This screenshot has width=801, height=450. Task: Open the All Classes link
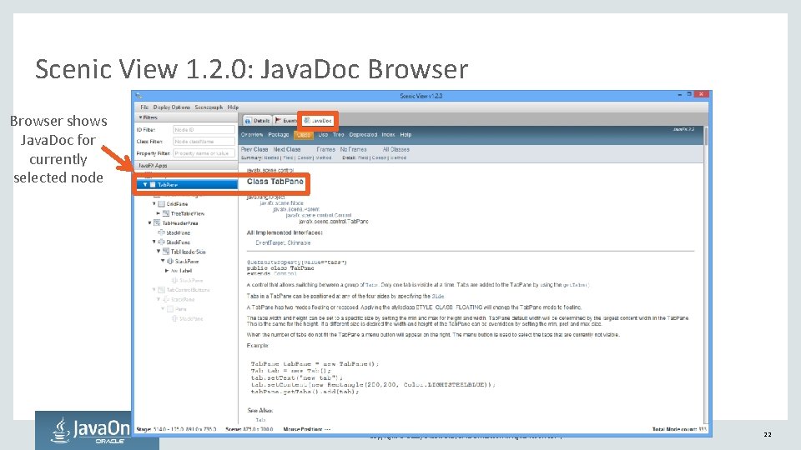(395, 149)
